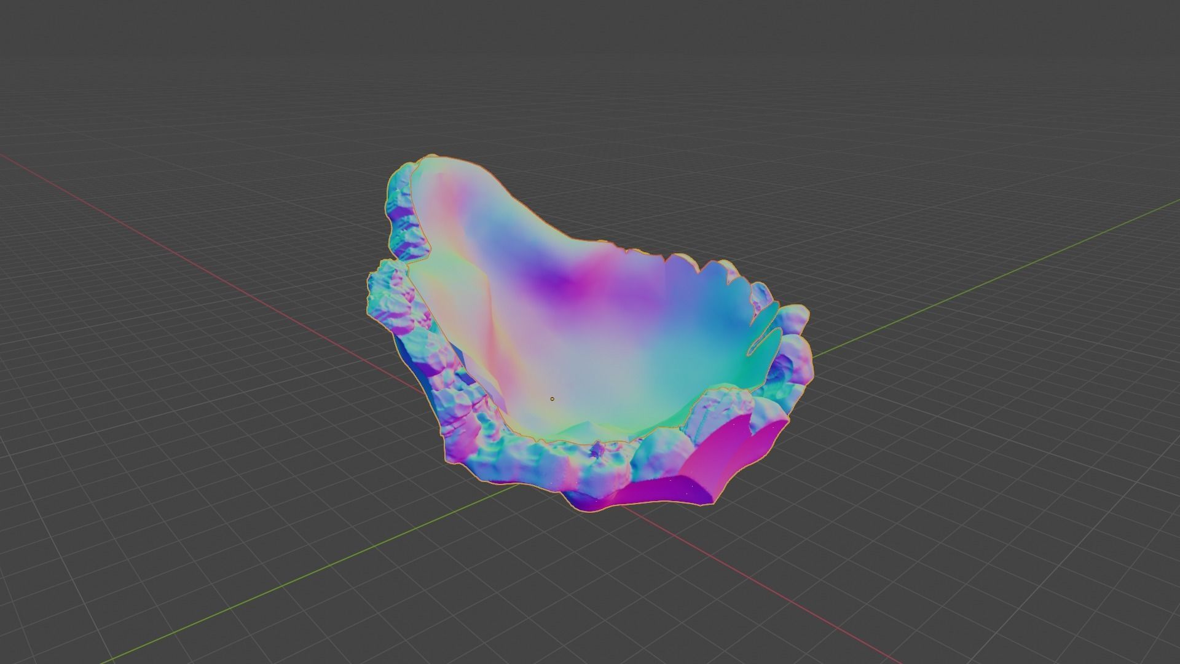Viewport: 1180px width, 664px height.
Task: Click the object's small origin point dot
Action: pos(552,399)
